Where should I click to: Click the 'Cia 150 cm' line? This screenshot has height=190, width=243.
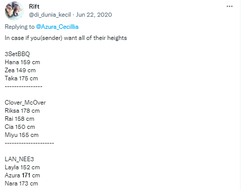pos(20,127)
